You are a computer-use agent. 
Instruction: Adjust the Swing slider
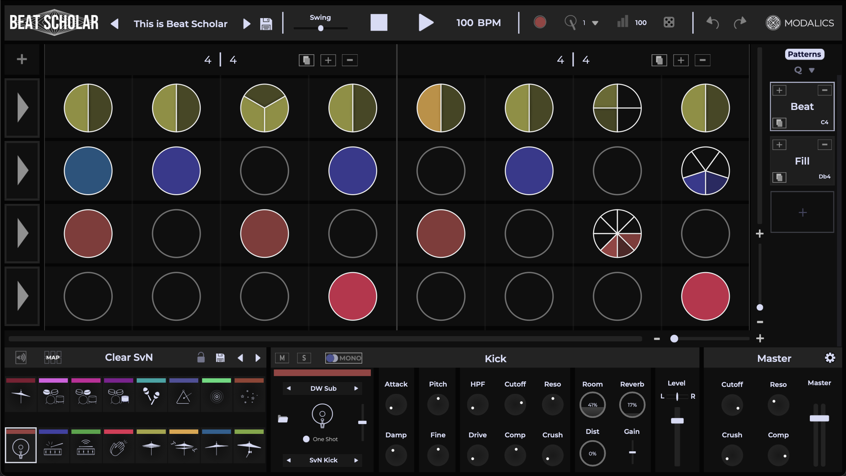[320, 28]
